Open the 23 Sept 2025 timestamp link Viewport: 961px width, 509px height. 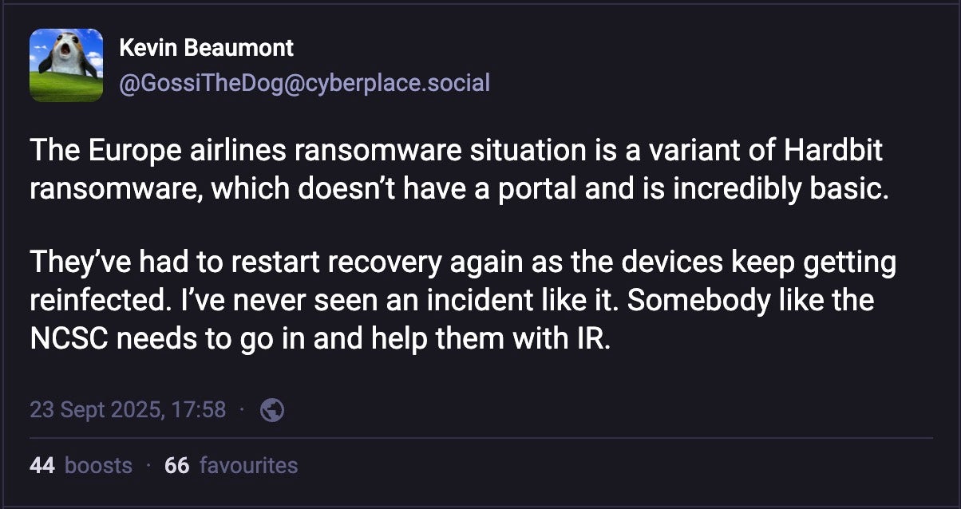coord(128,410)
